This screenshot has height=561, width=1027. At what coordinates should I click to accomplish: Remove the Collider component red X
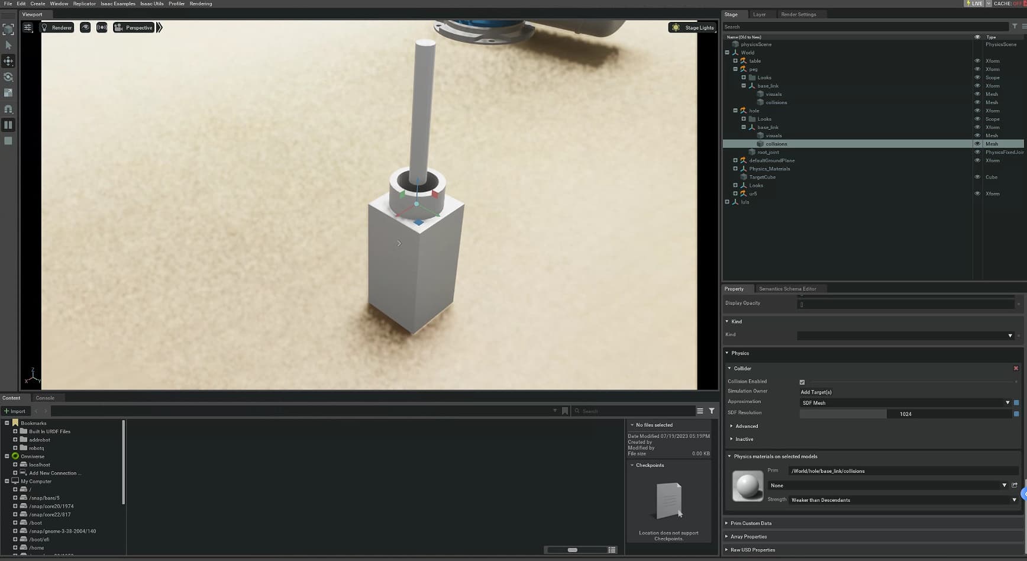(1016, 368)
